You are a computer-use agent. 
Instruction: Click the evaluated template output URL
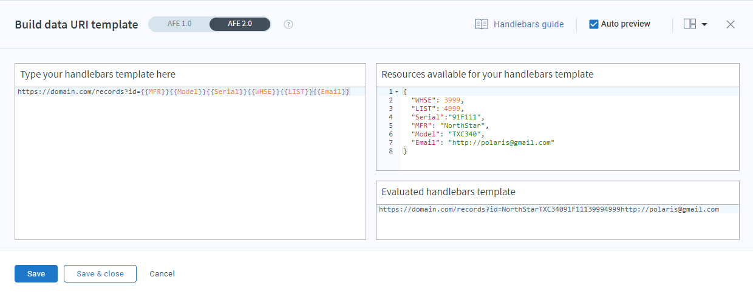click(x=548, y=209)
